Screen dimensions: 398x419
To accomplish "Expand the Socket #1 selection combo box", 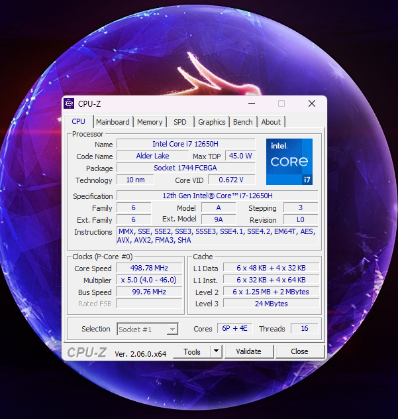I will point(148,329).
